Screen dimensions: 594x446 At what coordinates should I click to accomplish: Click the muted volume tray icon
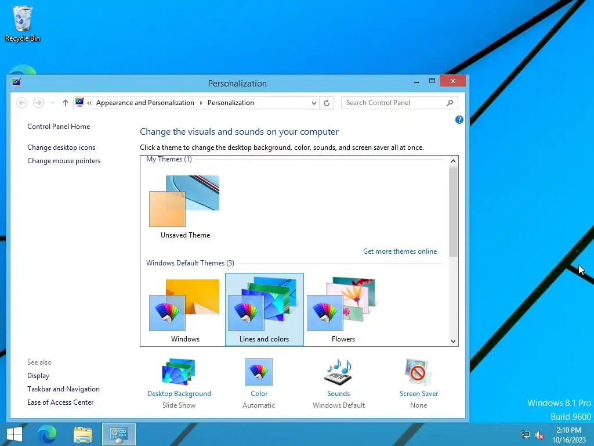pyautogui.click(x=539, y=435)
